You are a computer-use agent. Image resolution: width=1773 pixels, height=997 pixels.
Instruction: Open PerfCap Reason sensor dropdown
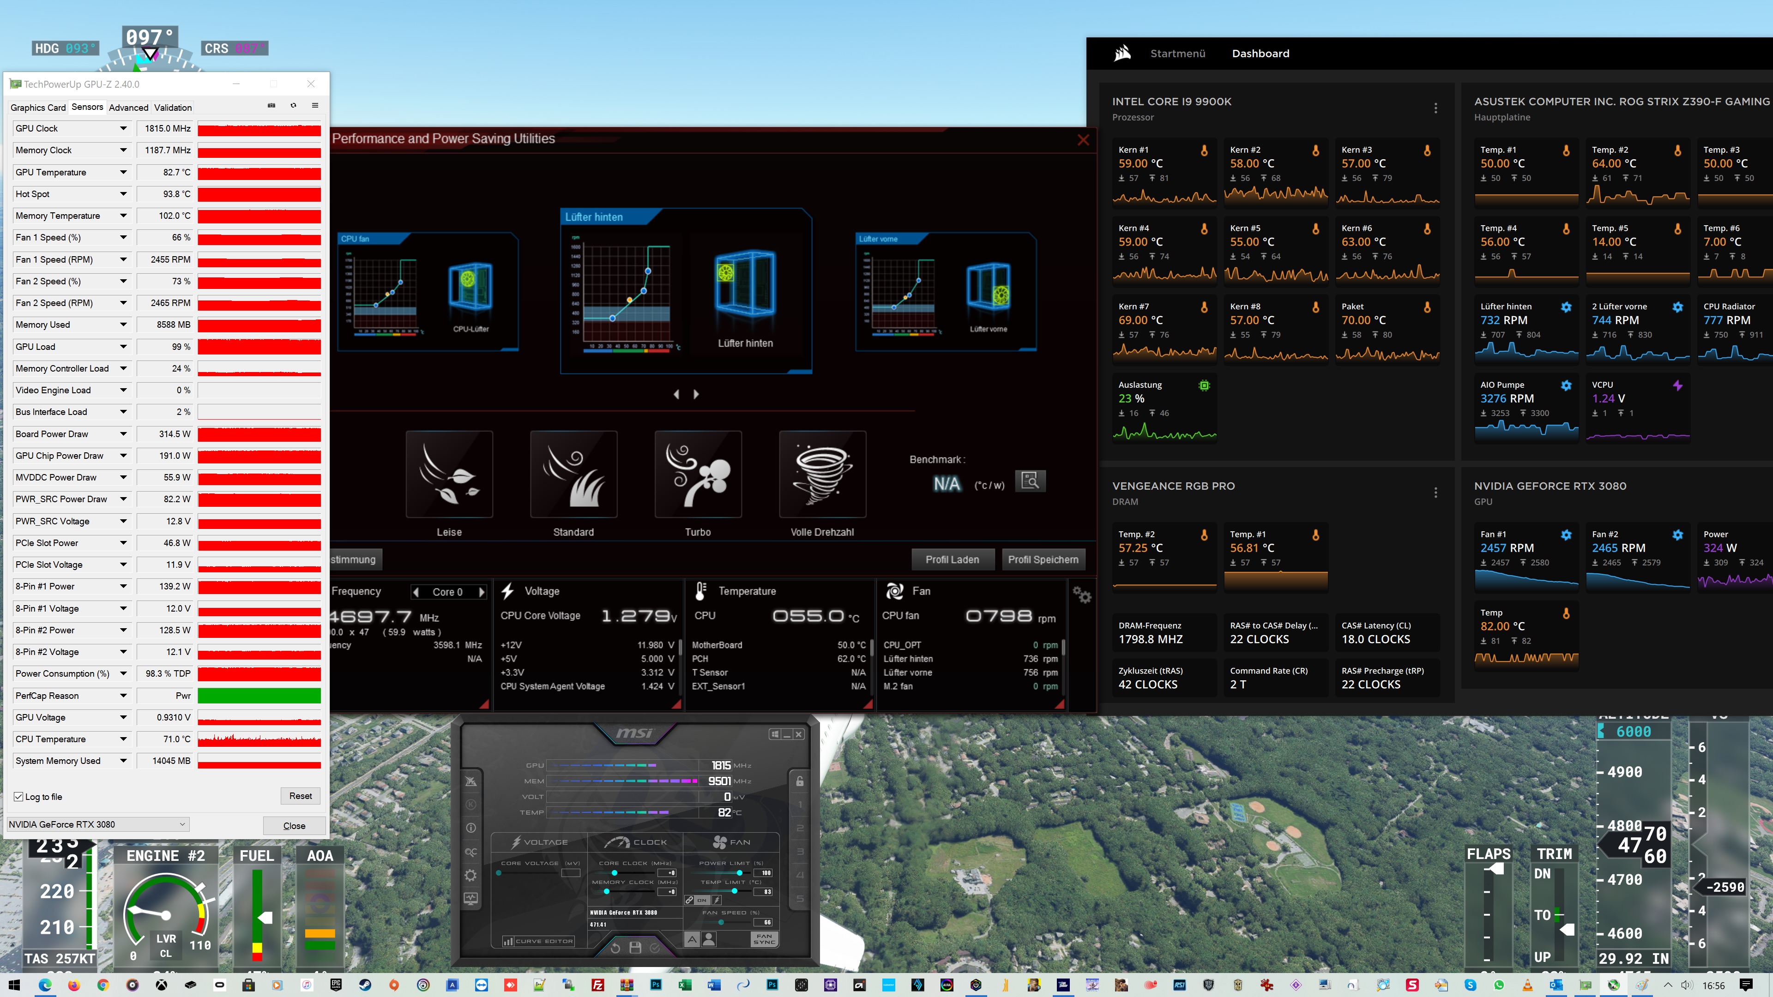tap(123, 696)
